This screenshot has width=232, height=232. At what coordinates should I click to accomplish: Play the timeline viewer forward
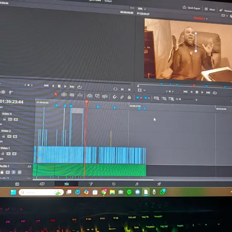202,92
